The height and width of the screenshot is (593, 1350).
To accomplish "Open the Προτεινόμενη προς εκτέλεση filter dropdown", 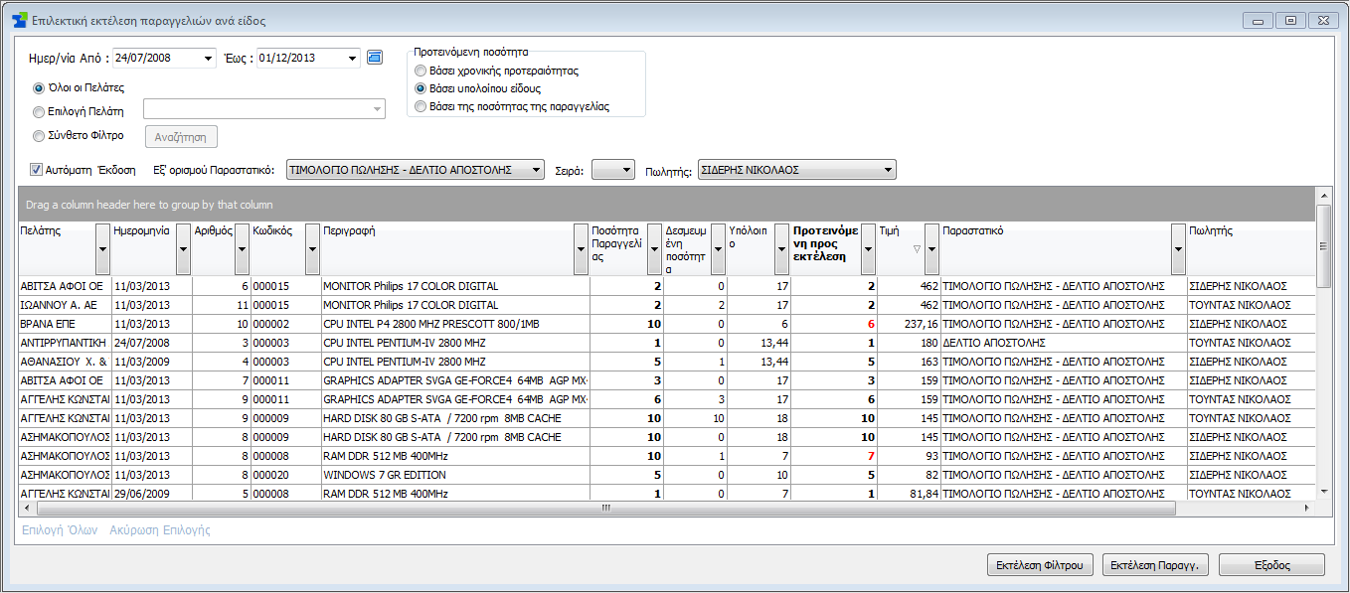I will point(868,248).
